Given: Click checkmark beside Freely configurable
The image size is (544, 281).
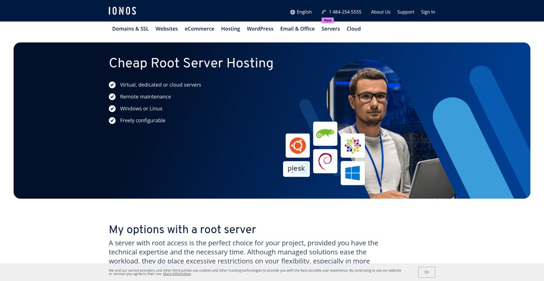Looking at the screenshot, I should [x=112, y=121].
